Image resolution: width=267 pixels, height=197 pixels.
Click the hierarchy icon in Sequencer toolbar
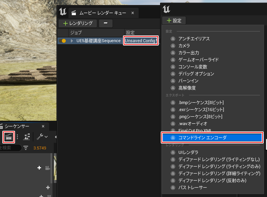pos(26,137)
